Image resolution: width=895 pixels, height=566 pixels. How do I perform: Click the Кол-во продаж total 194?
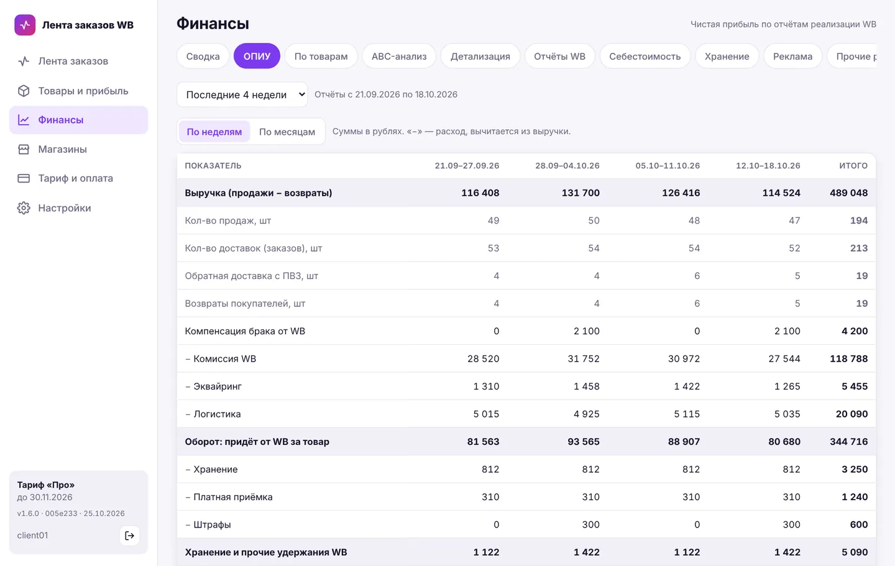click(859, 221)
